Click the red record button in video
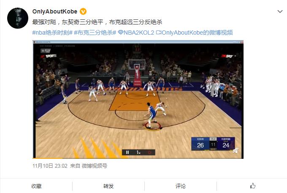The height and width of the screenshot is (193, 287). (x=149, y=152)
